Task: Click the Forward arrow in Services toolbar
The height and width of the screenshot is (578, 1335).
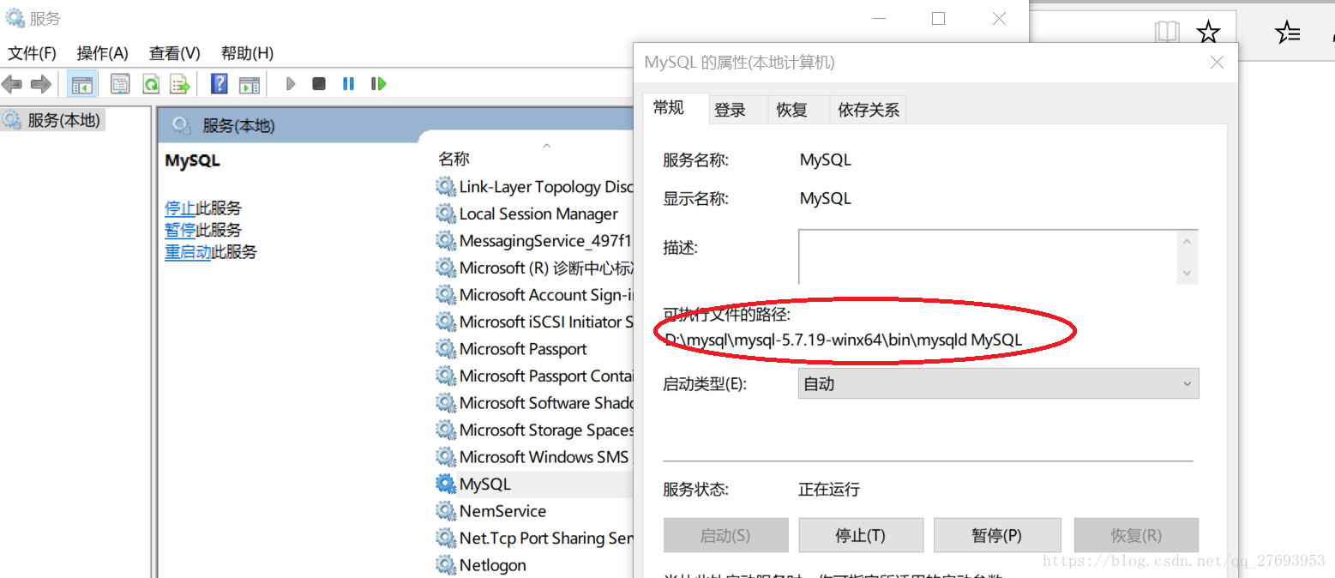Action: [x=40, y=84]
